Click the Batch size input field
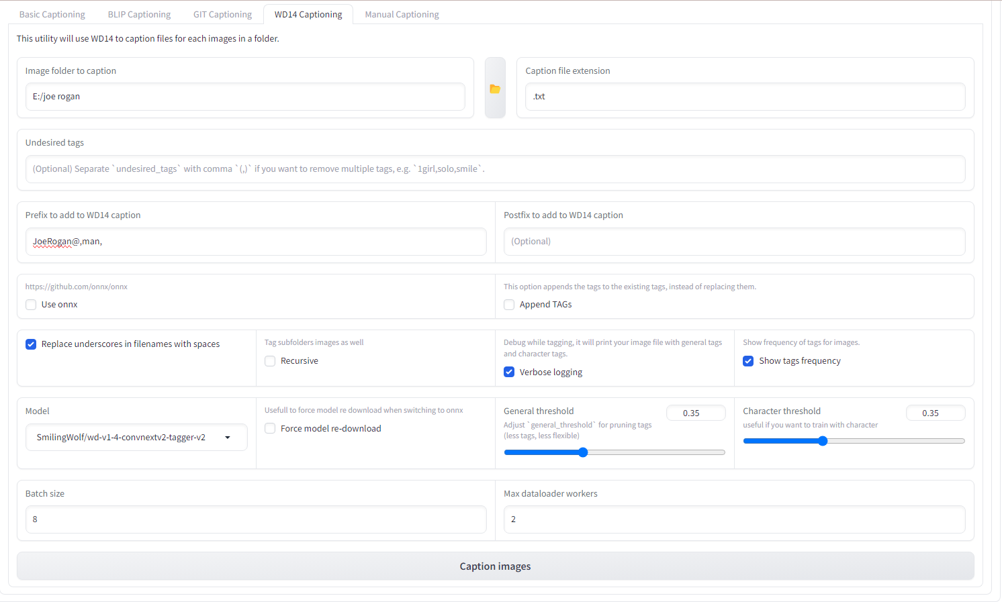The image size is (1002, 602). click(x=256, y=519)
